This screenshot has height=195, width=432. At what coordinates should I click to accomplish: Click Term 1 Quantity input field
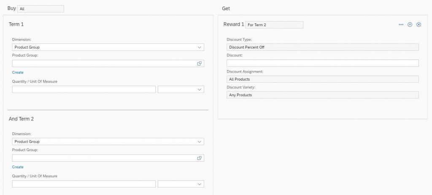[84, 89]
